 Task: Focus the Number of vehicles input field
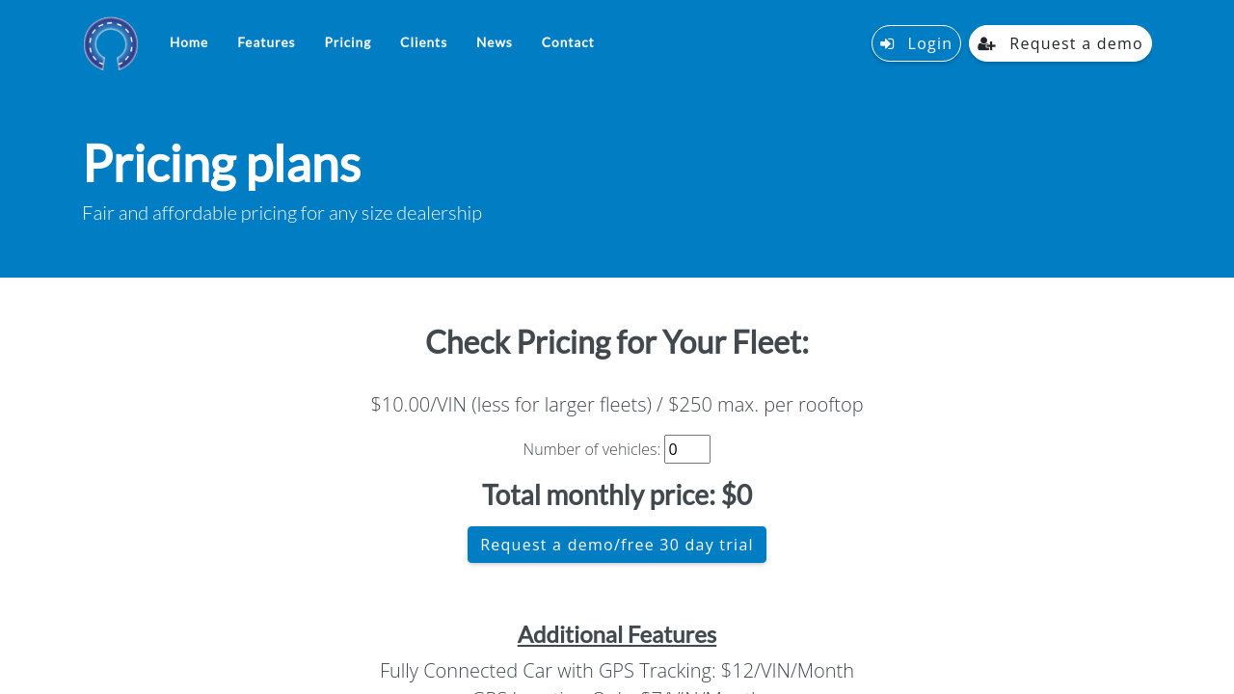point(686,449)
